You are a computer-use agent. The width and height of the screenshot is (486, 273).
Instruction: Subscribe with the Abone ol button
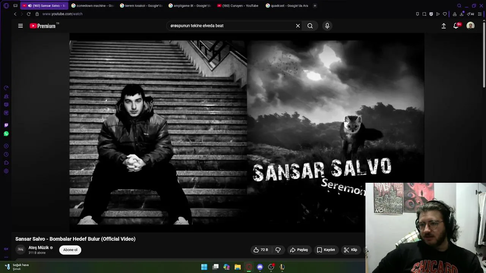click(70, 250)
